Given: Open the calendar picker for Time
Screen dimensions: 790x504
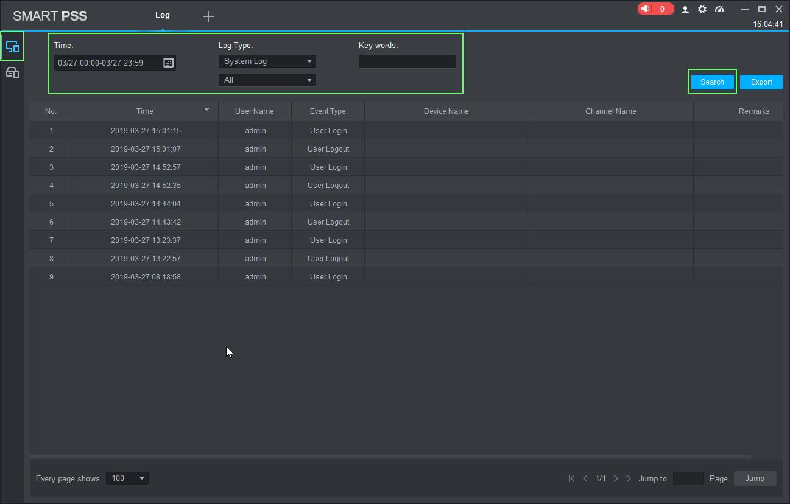Looking at the screenshot, I should (x=169, y=63).
